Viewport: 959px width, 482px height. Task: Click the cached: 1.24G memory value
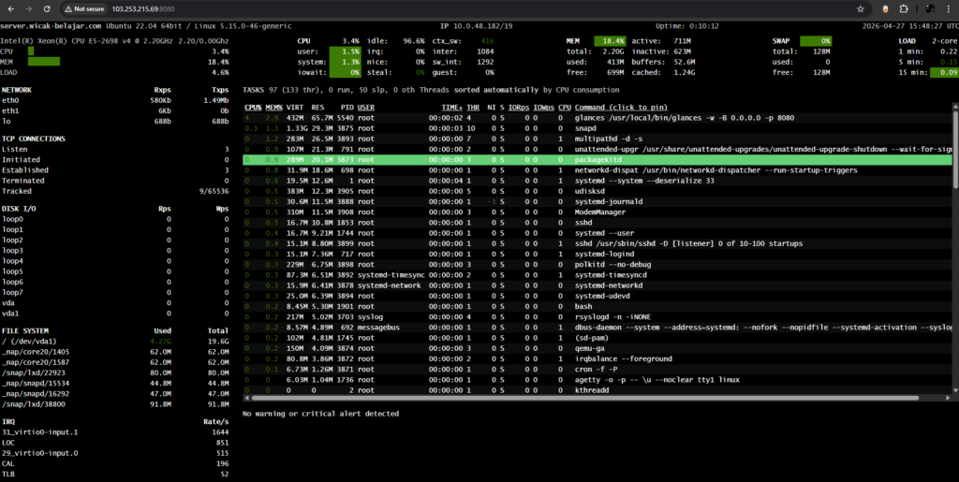click(x=683, y=73)
